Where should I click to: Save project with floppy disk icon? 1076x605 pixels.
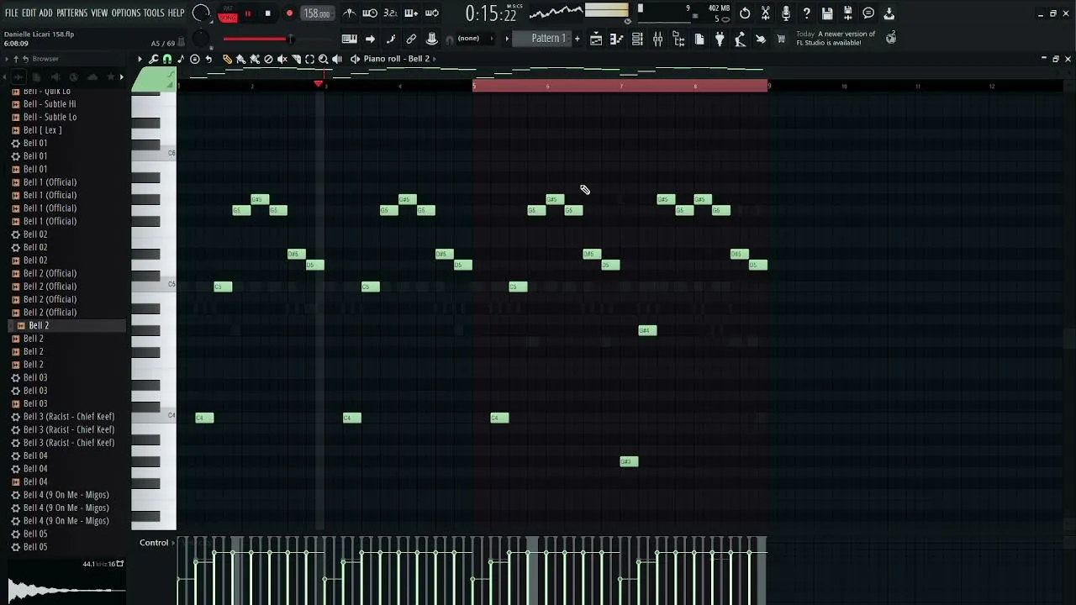[827, 13]
